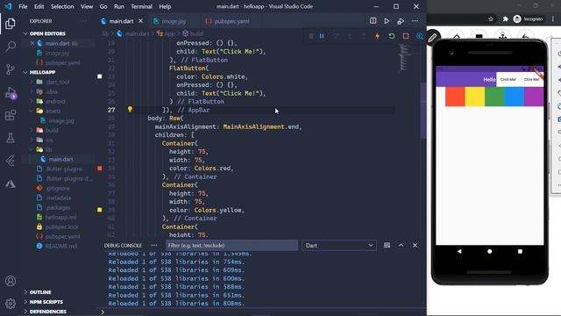
Task: Maximize the panel using the up chevron
Action: pyautogui.click(x=401, y=246)
